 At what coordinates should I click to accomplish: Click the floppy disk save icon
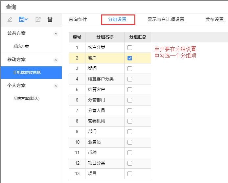(21, 19)
